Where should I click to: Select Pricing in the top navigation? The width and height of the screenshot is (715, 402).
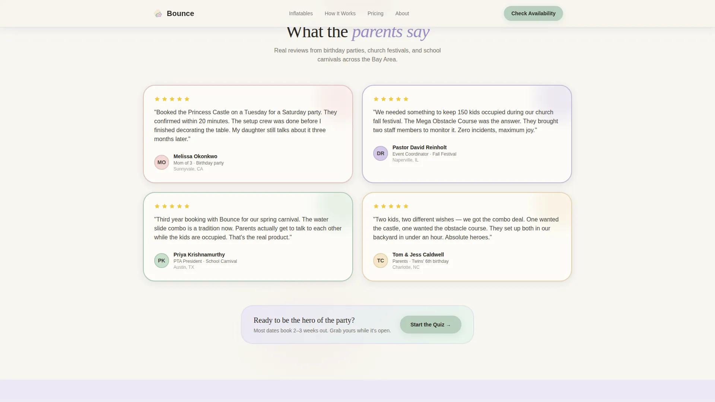375,13
